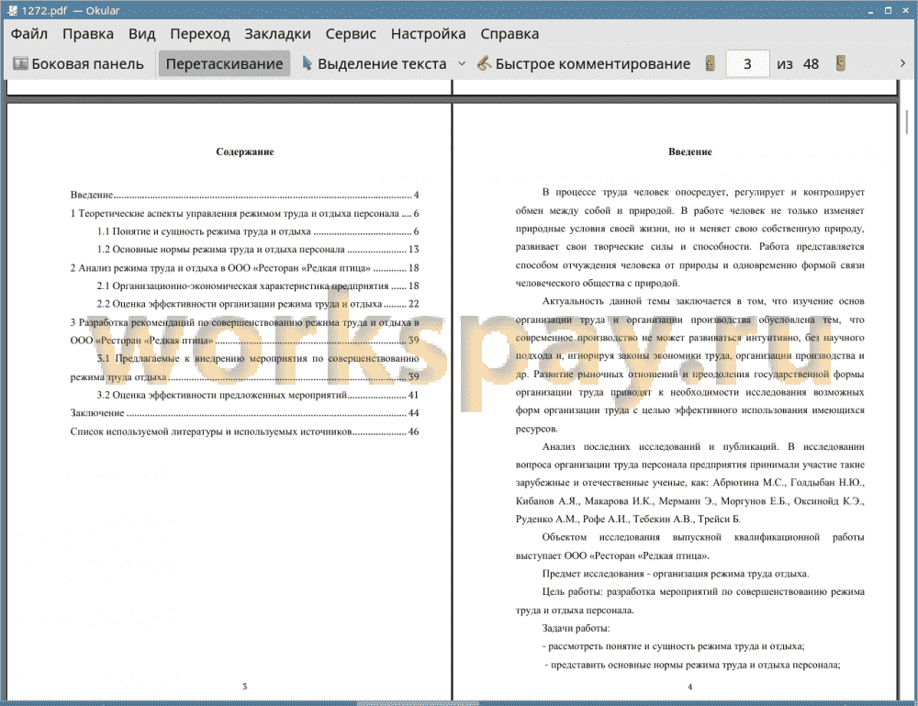Activate the Перетаскивание browse mode
918x706 pixels.
[x=224, y=64]
